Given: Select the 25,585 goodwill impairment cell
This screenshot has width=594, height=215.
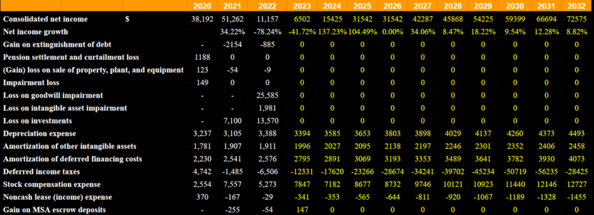Looking at the screenshot, I should tap(267, 95).
